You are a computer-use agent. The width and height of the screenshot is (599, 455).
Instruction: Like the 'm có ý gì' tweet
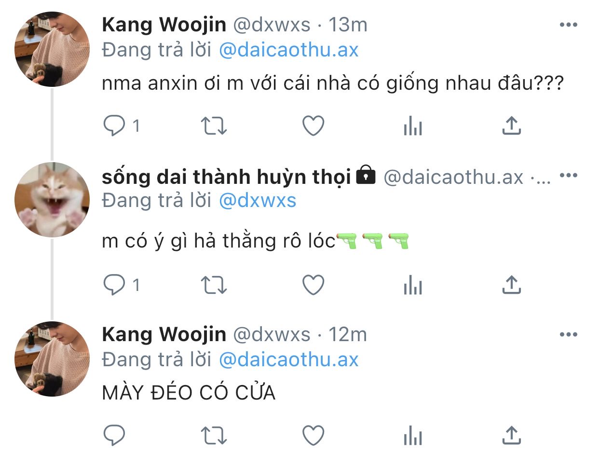313,285
